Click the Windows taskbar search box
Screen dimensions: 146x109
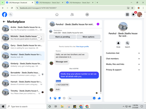pos(26,107)
